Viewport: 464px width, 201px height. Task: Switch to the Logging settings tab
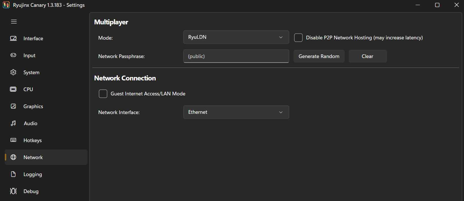(x=33, y=174)
